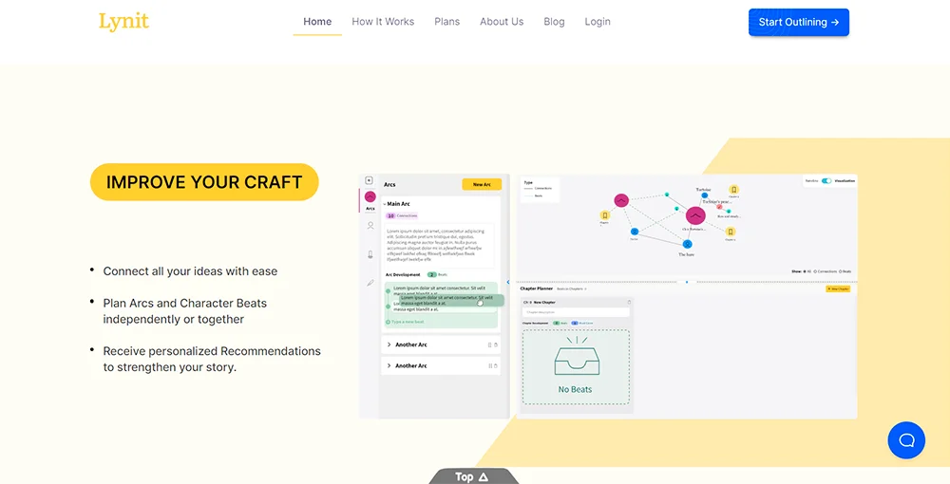Select the 'Beats' show radio option
Image resolution: width=950 pixels, height=484 pixels.
[841, 271]
